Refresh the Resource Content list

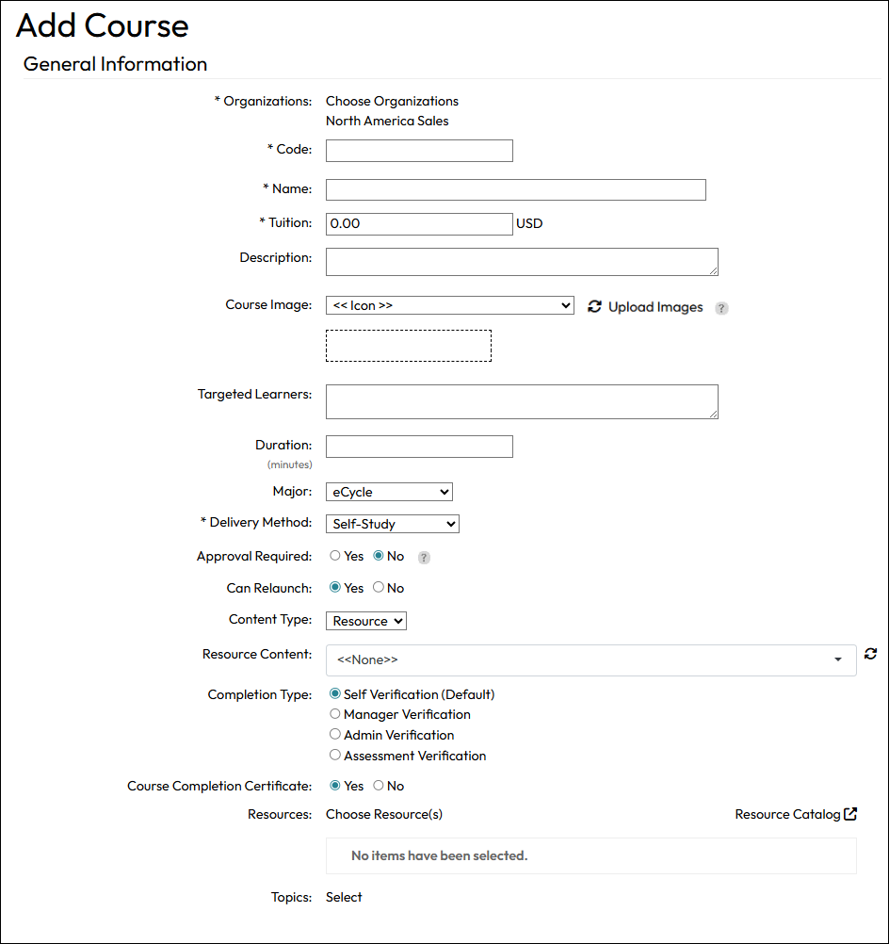870,654
